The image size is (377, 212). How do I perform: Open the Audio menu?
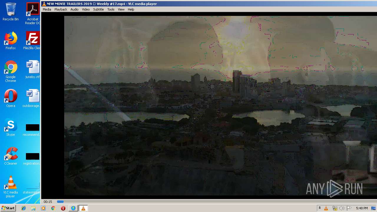(x=75, y=9)
